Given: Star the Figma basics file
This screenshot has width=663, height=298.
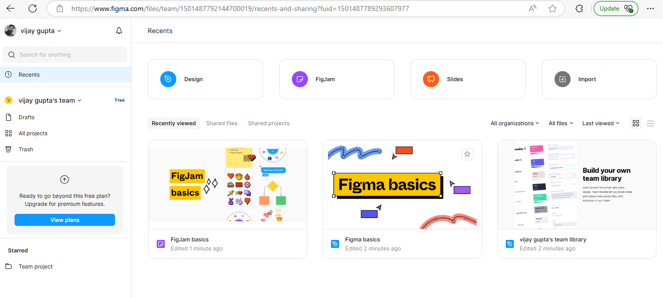Looking at the screenshot, I should (x=468, y=154).
